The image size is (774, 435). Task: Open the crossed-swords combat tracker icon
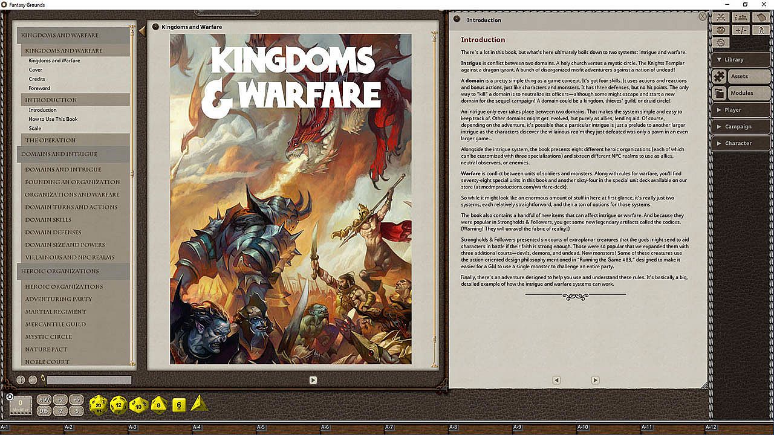pos(721,18)
